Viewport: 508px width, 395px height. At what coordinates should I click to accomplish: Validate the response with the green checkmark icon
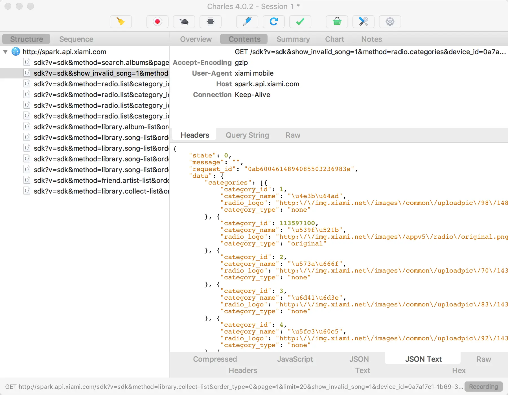pos(300,22)
